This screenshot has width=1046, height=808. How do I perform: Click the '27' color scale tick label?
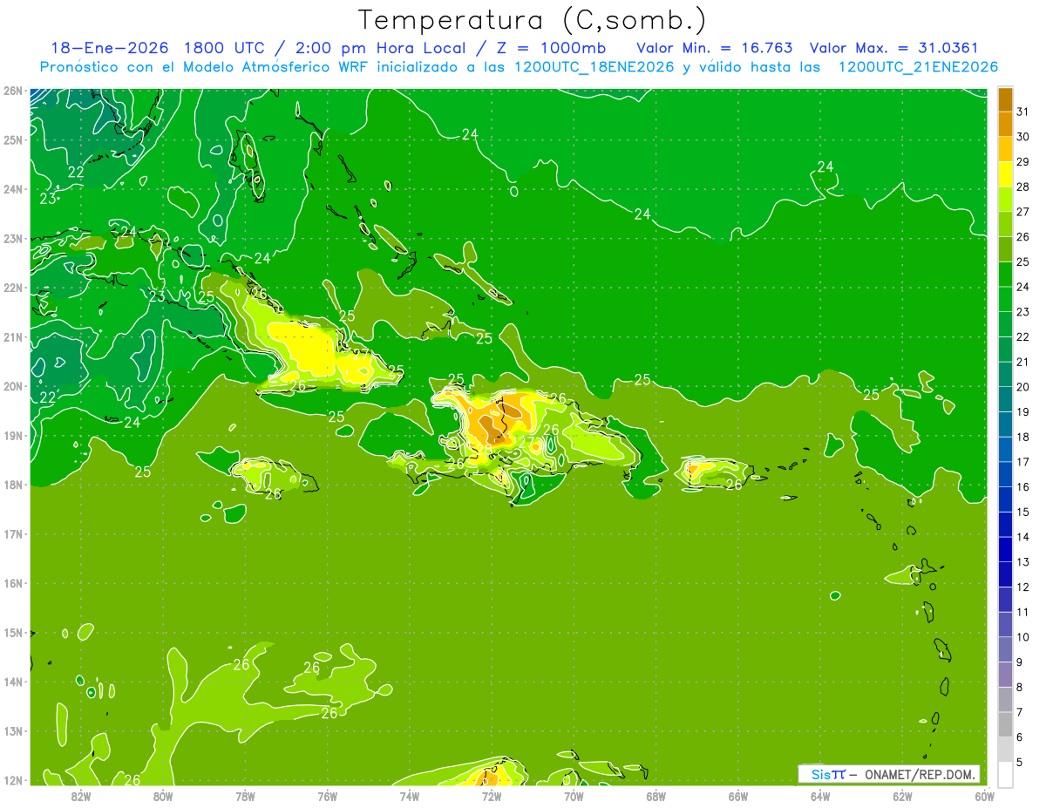pos(1023,212)
